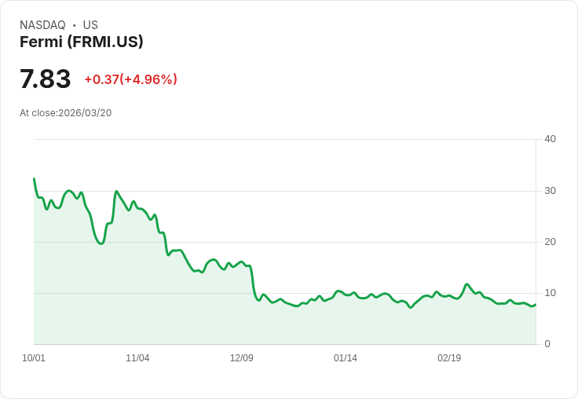Select the 01/14 date on the x-axis
The image size is (578, 399).
346,358
